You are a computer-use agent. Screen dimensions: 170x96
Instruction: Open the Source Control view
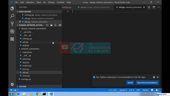(x=12, y=24)
